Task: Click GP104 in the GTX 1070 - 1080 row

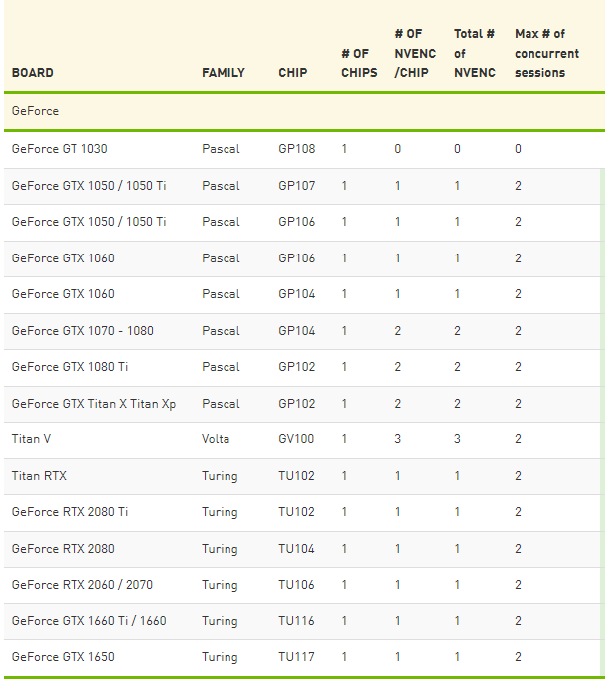Action: [296, 331]
